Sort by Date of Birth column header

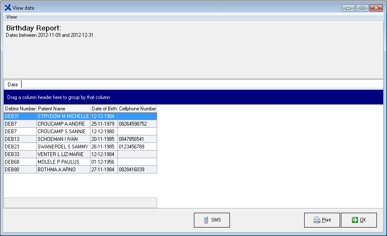[104, 109]
